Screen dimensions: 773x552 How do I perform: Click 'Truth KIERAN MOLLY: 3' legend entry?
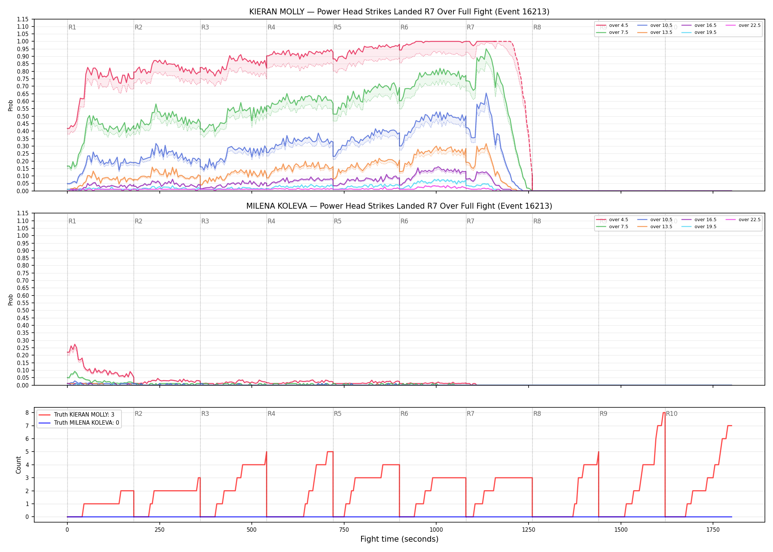(77, 415)
